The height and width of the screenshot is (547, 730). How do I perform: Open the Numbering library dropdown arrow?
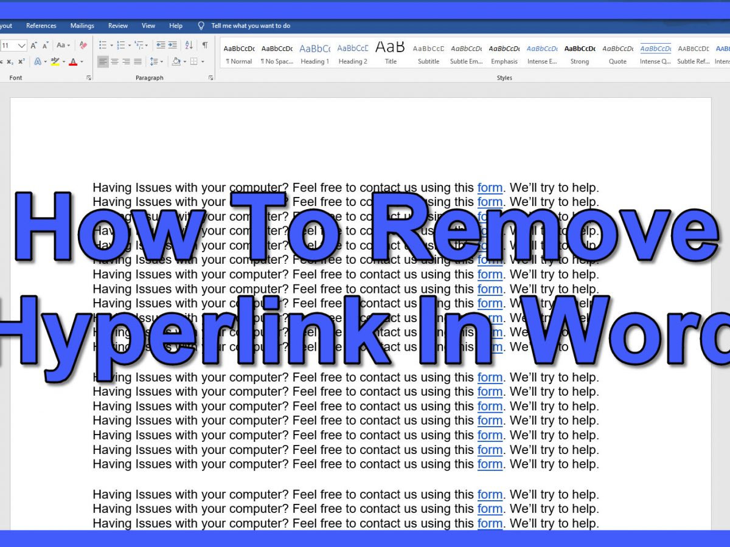click(x=129, y=46)
